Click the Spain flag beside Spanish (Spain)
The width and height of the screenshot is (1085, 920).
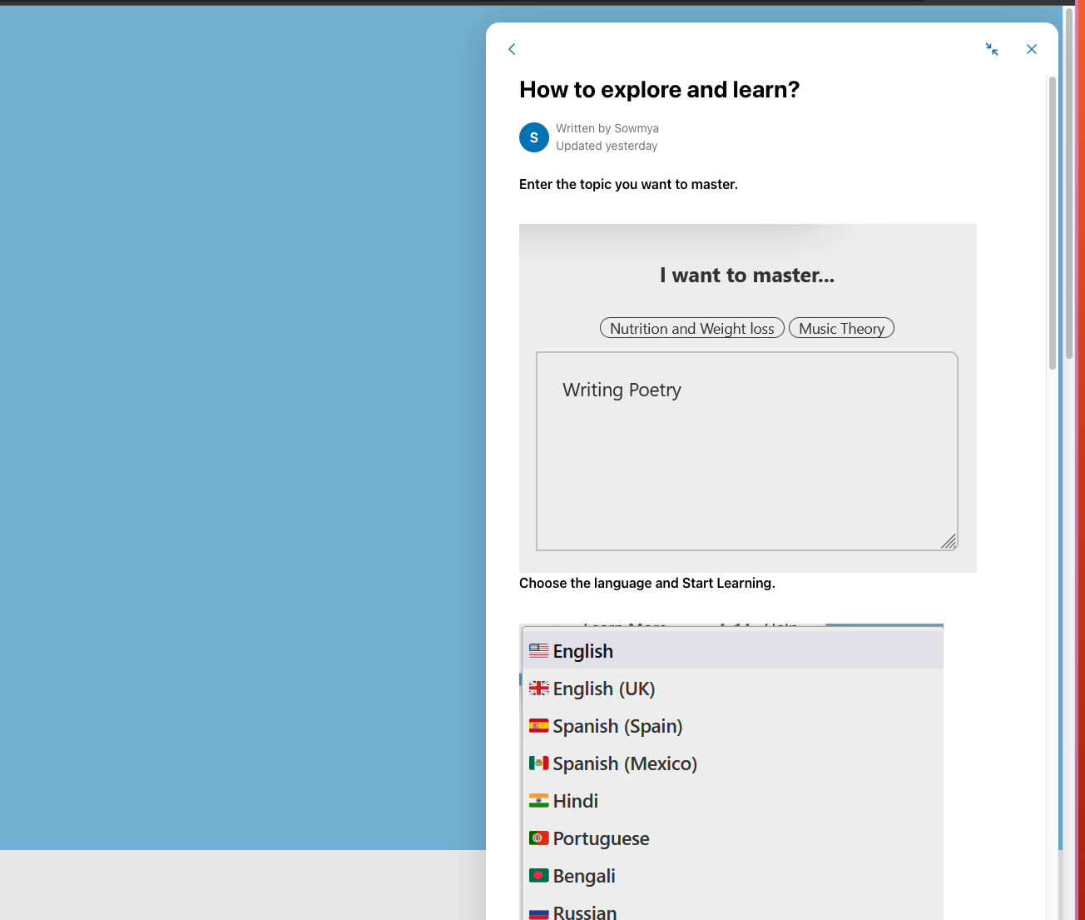pos(539,725)
